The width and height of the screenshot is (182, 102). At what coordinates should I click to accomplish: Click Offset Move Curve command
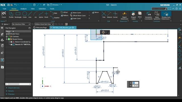[x=78, y=16]
